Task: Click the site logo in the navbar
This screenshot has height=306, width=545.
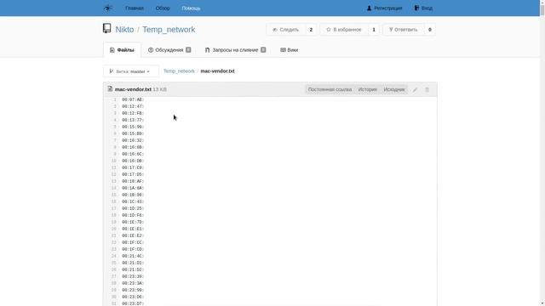Action: coord(108,8)
